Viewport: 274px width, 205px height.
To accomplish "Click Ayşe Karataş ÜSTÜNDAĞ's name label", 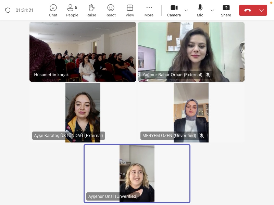I will coord(68,136).
